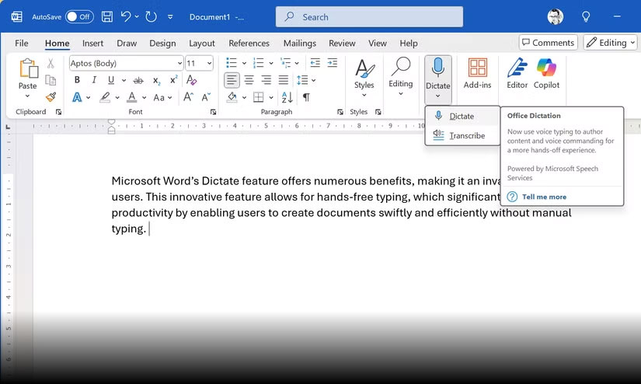This screenshot has width=641, height=384.
Task: Click in the Search box
Action: pos(369,16)
